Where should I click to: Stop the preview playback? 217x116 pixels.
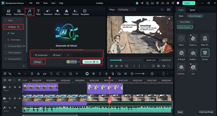pyautogui.click(x=127, y=66)
